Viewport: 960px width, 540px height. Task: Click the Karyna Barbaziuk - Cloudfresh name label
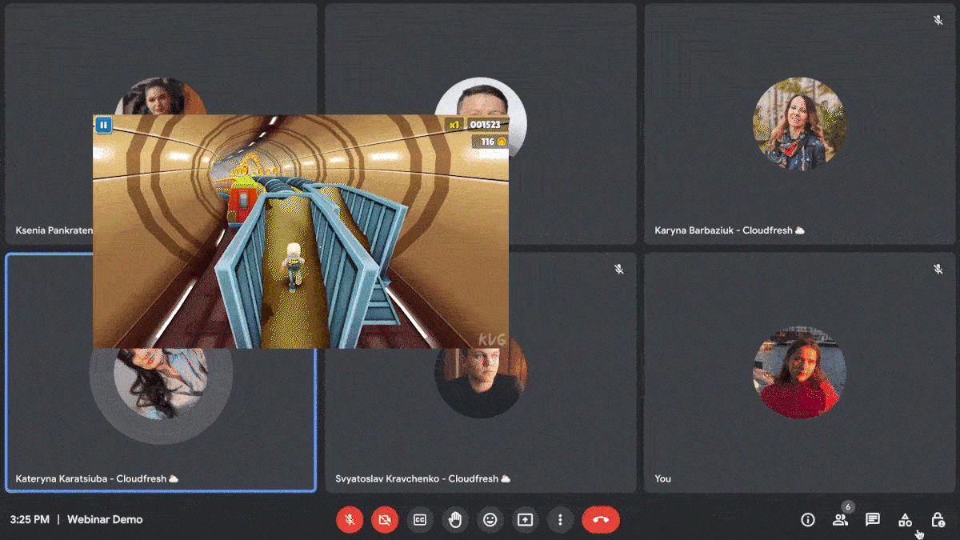tap(730, 230)
